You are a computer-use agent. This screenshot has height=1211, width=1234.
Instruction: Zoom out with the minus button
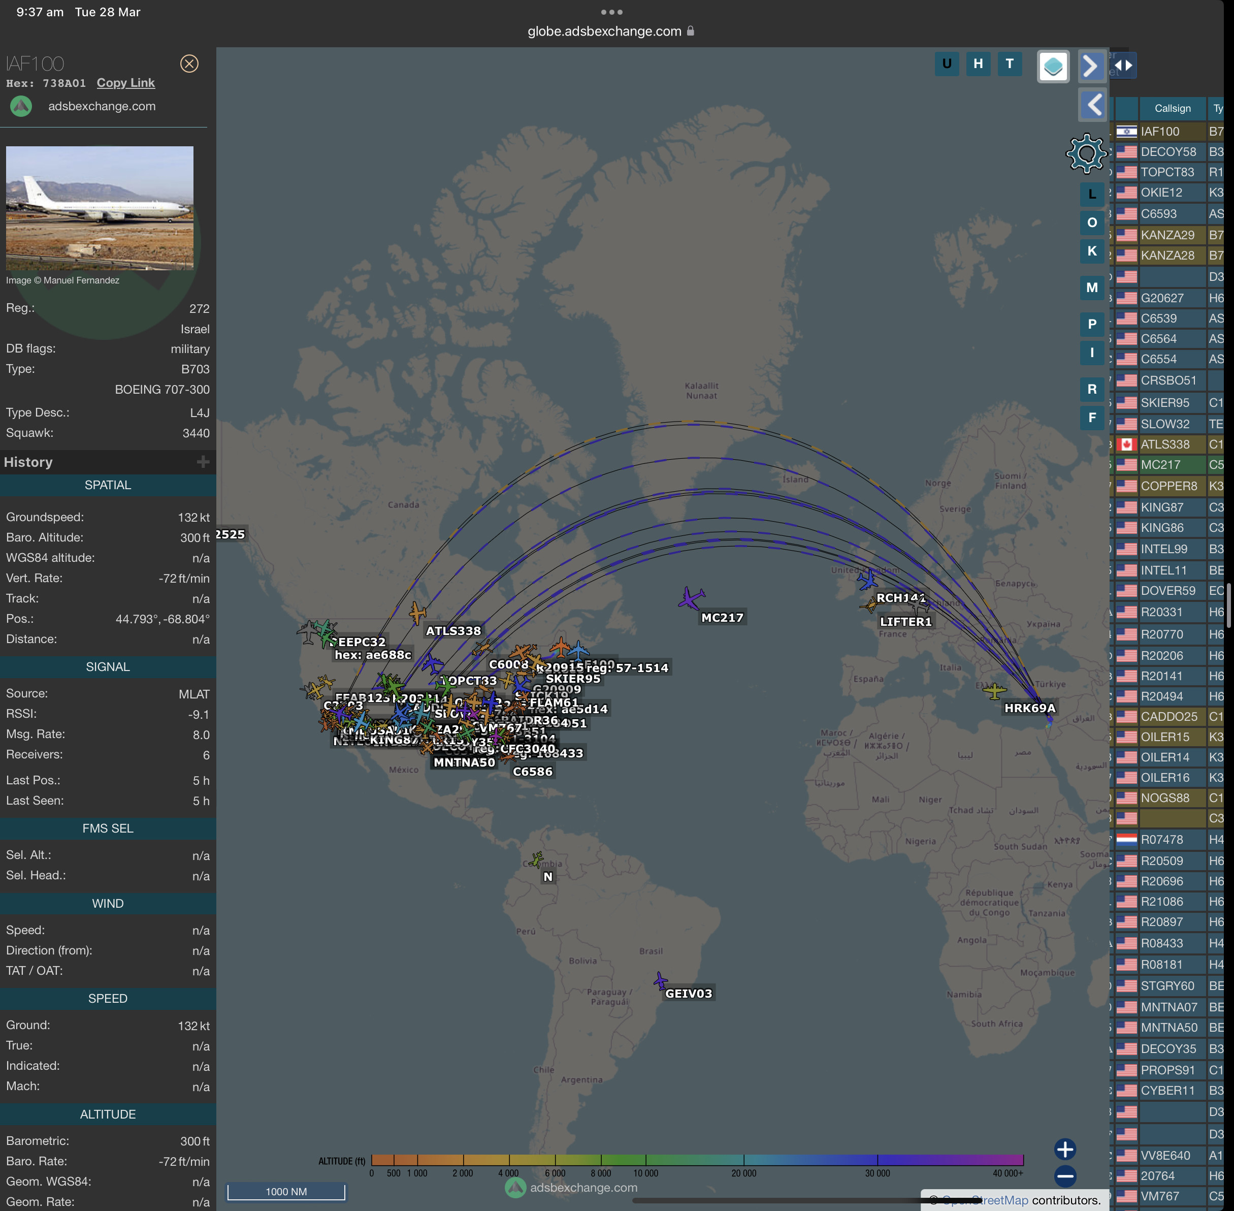1065,1176
